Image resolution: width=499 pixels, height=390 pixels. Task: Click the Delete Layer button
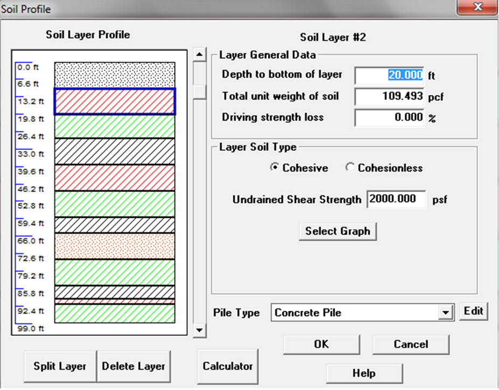coord(134,366)
